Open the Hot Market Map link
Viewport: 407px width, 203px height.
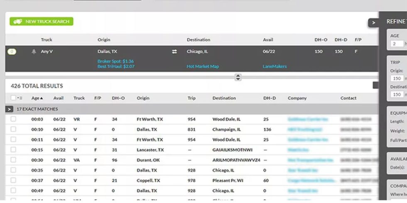pos(203,67)
